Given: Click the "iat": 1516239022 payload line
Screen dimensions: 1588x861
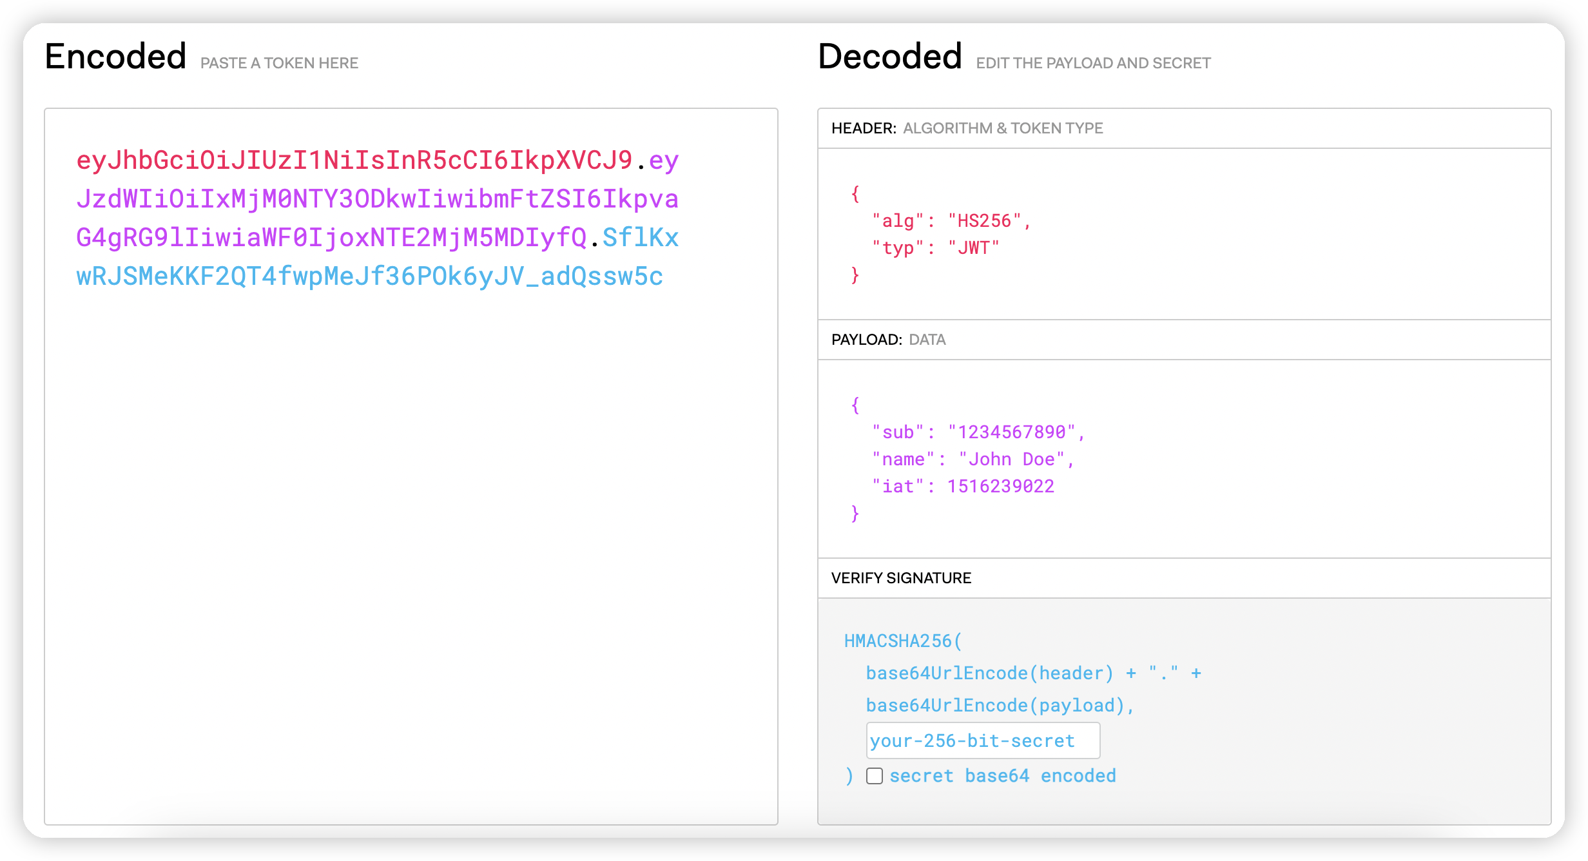Looking at the screenshot, I should click(963, 487).
